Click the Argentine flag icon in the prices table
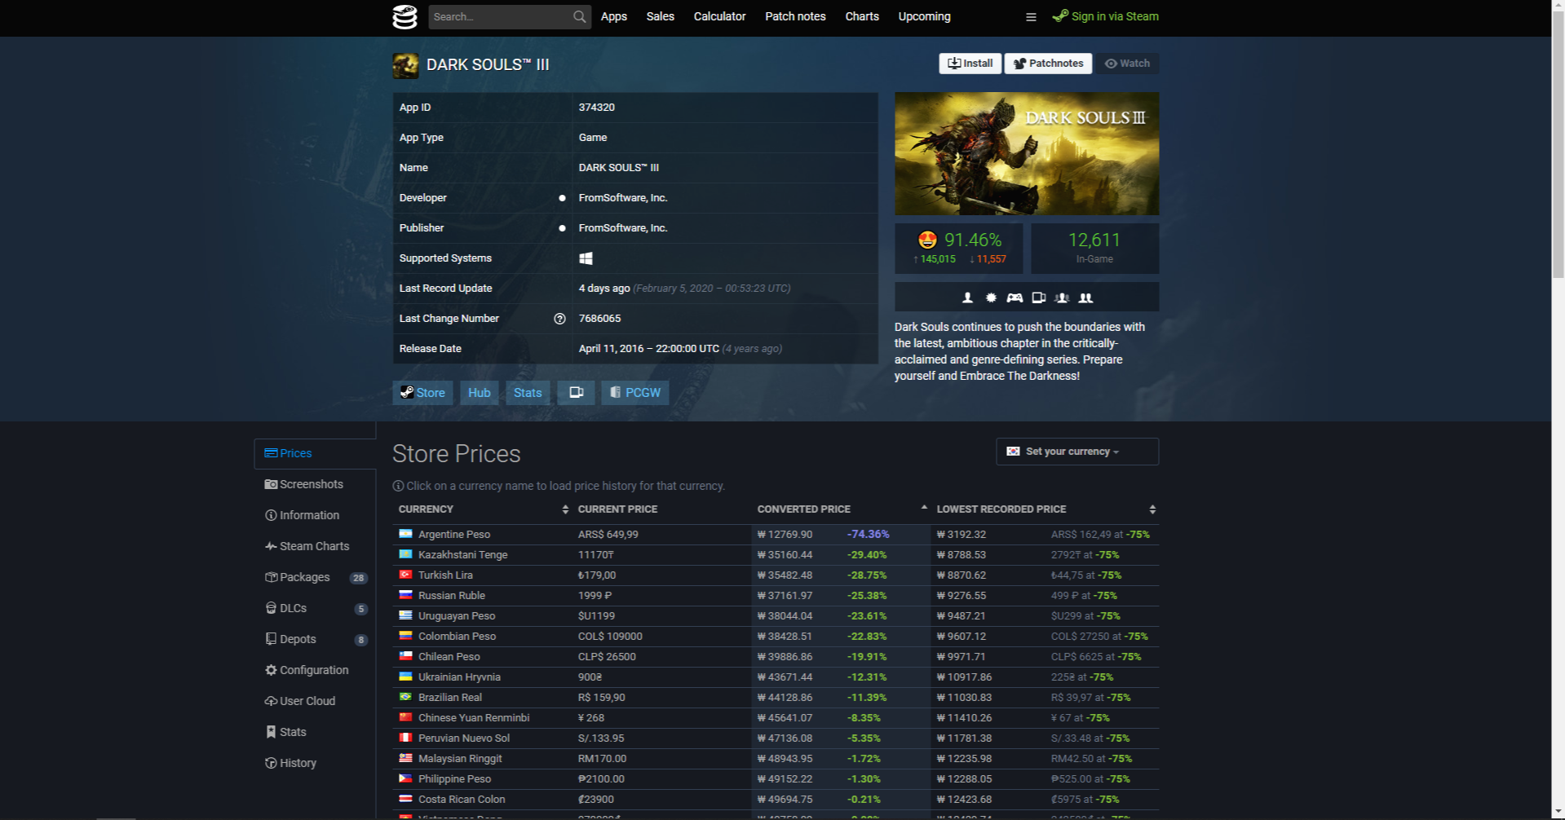Screen dimensions: 1565x820 coord(405,534)
